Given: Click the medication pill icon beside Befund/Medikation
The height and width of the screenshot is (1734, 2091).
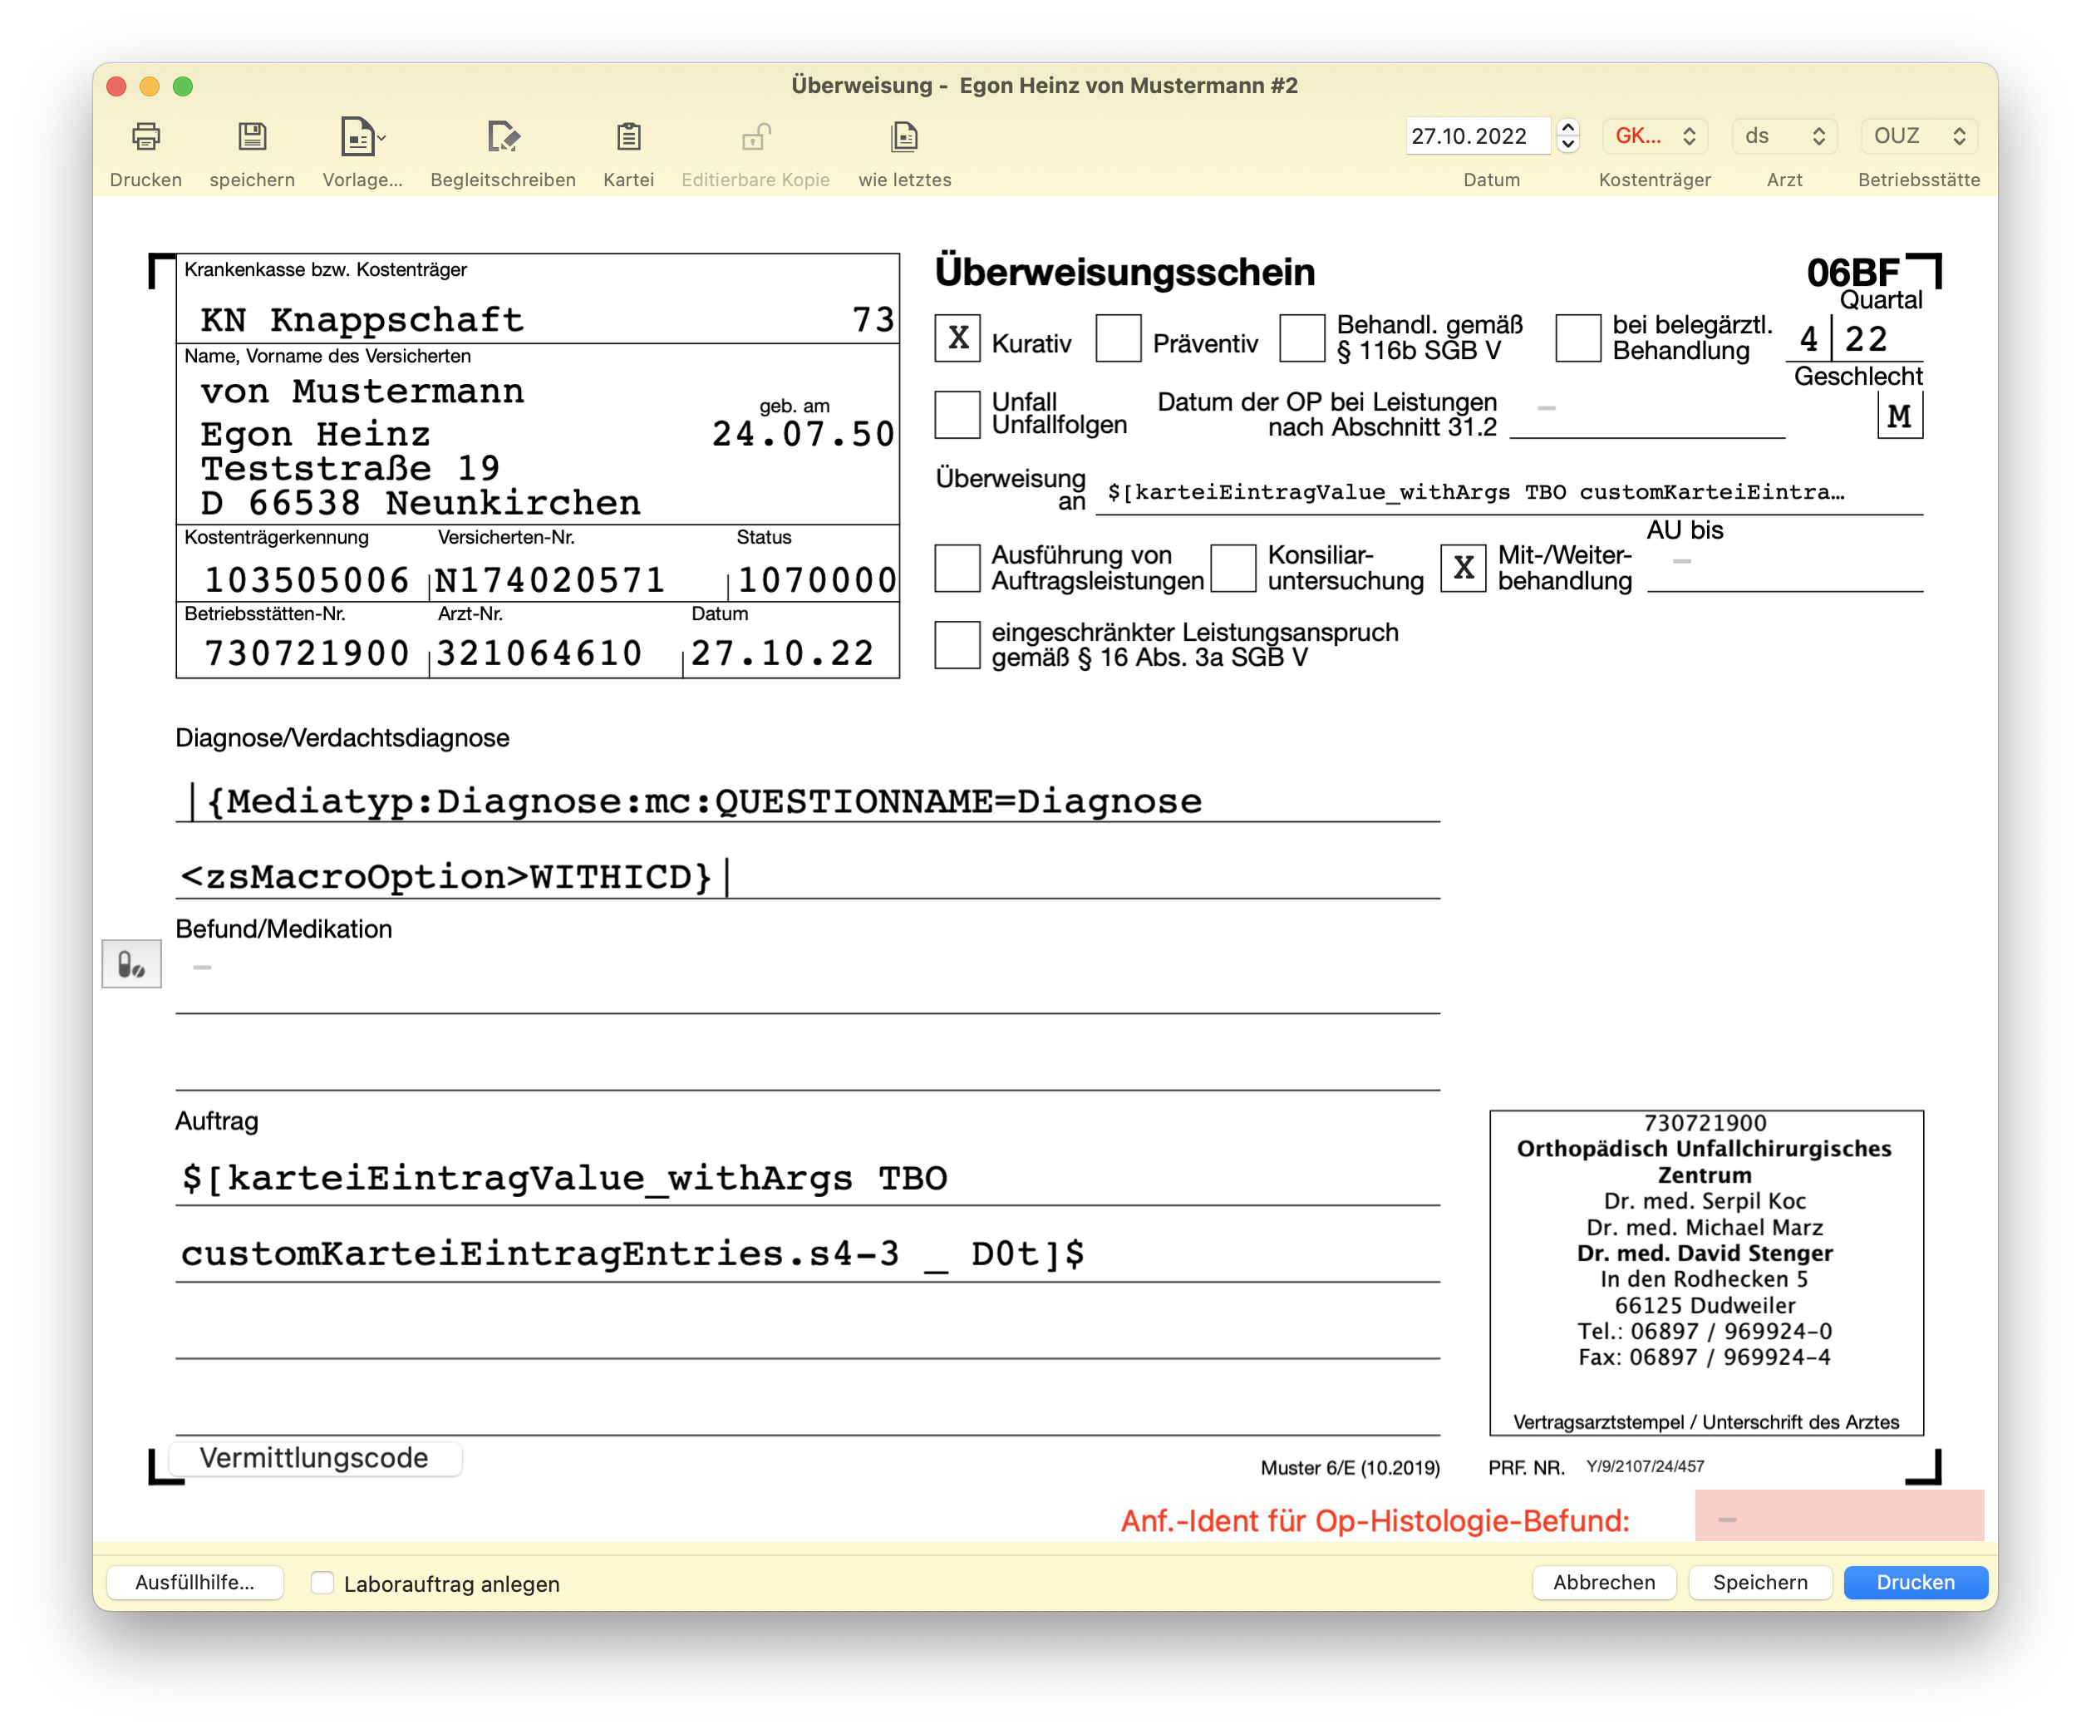Looking at the screenshot, I should pos(131,963).
